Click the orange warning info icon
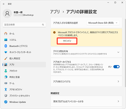 click(x=54, y=32)
